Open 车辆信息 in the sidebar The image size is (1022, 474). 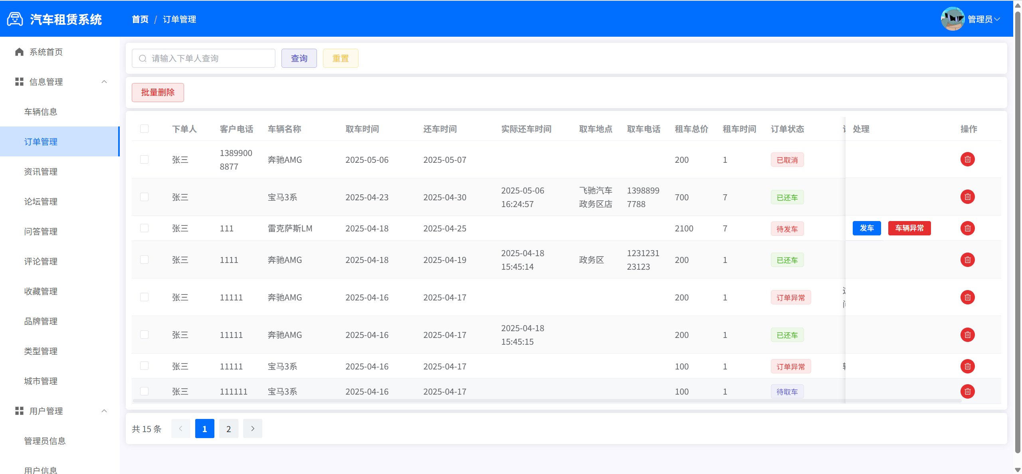(41, 112)
